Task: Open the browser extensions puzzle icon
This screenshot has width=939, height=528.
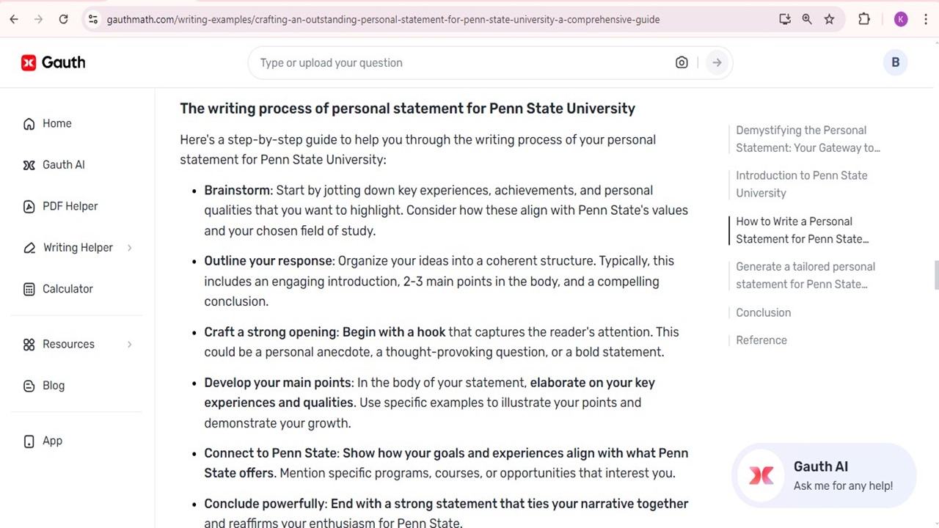Action: 864,20
